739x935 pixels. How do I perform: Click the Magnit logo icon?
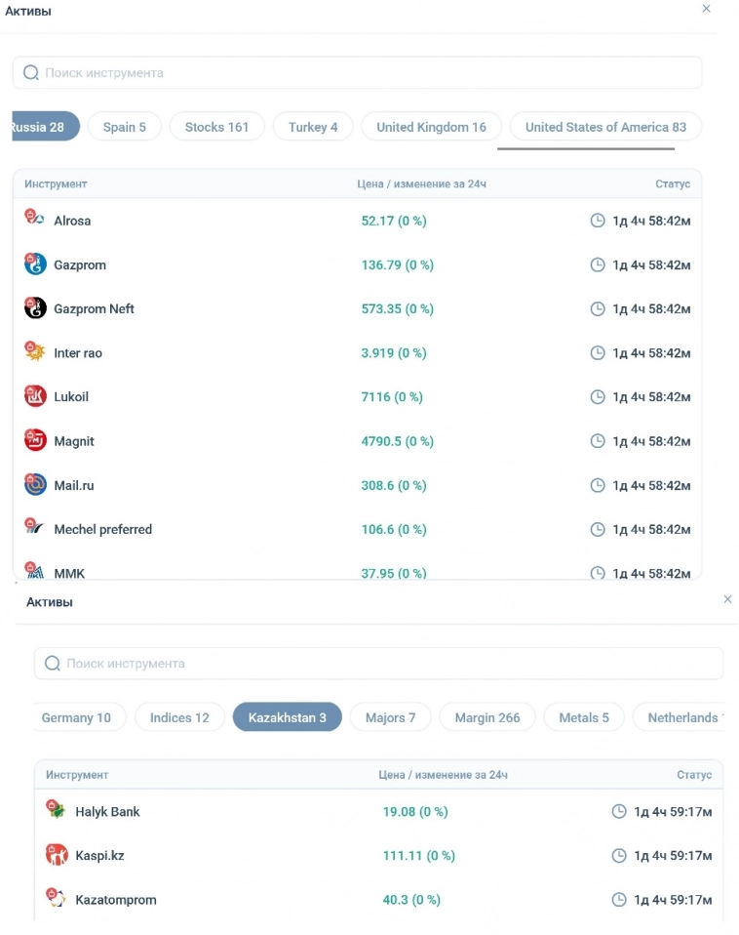[x=35, y=441]
